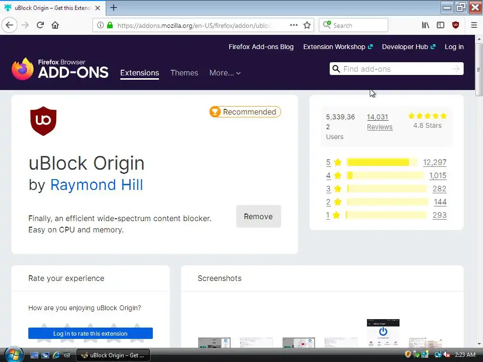Click the green secure connection padlock
Viewport: 483px width, 362px height.
coord(110,25)
